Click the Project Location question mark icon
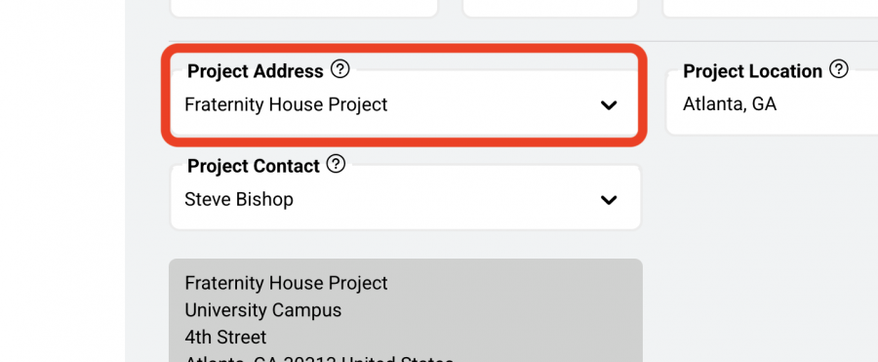The width and height of the screenshot is (878, 362). tap(839, 69)
